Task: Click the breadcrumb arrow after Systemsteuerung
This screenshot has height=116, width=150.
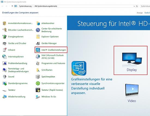Action: pyautogui.click(x=33, y=6)
